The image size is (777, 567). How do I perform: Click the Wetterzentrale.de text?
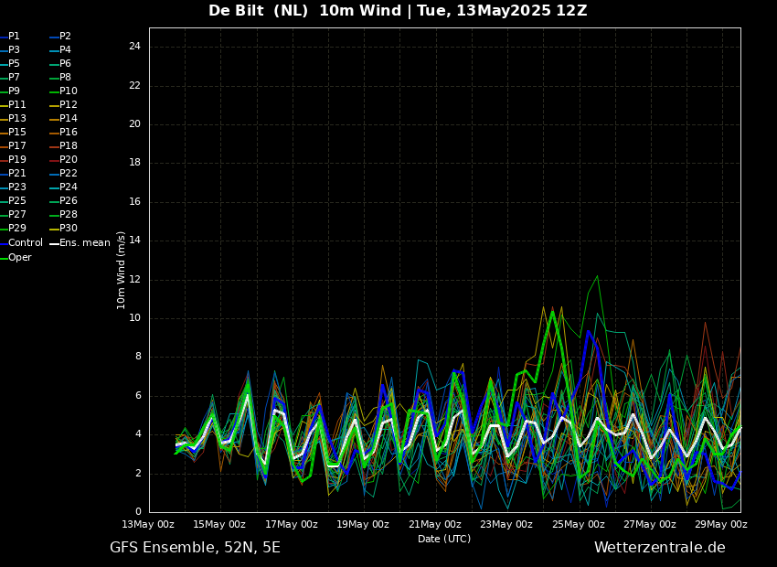[659, 548]
